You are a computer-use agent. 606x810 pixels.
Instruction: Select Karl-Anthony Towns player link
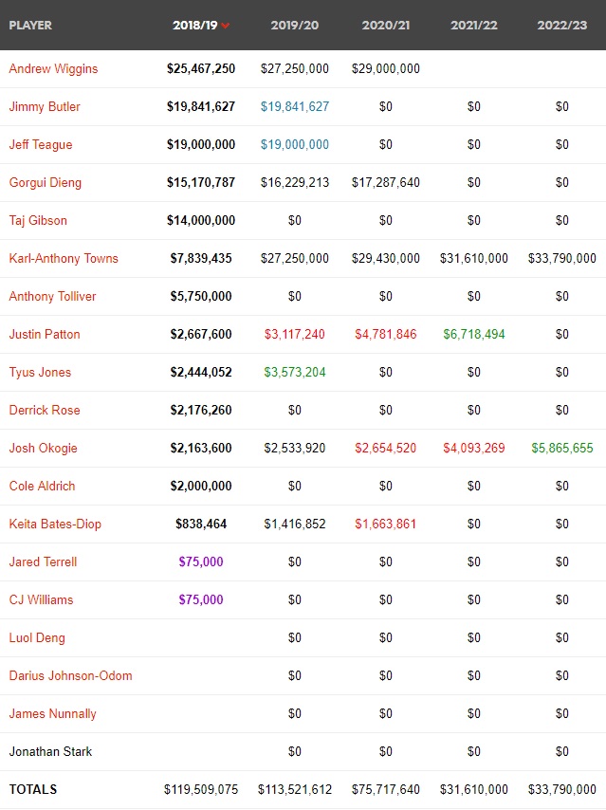[64, 258]
